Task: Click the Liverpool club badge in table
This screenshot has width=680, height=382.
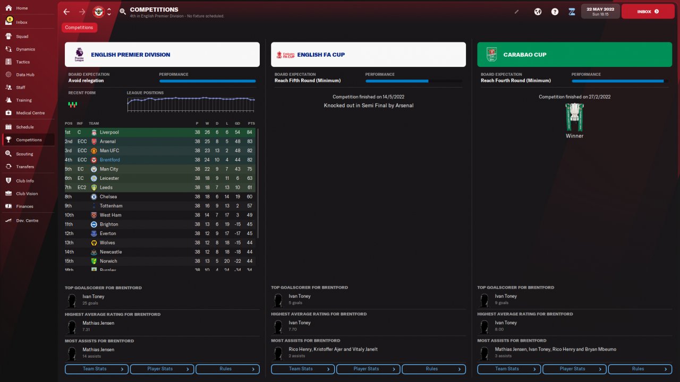Action: point(94,132)
